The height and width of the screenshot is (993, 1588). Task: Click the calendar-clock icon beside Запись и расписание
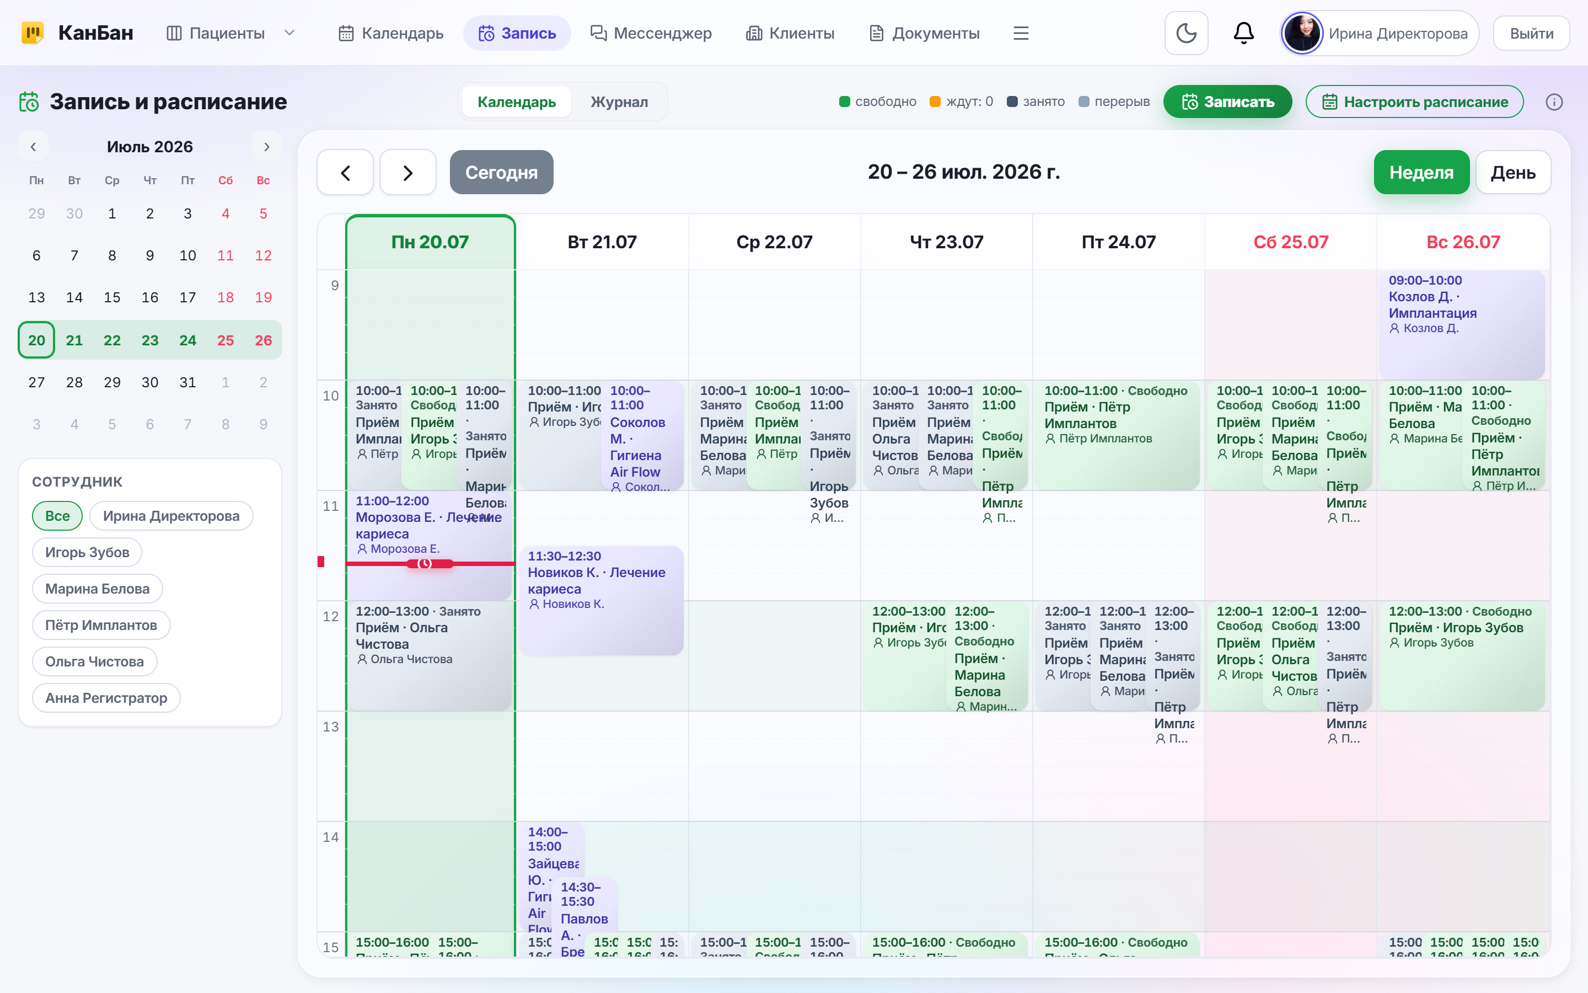click(x=29, y=102)
